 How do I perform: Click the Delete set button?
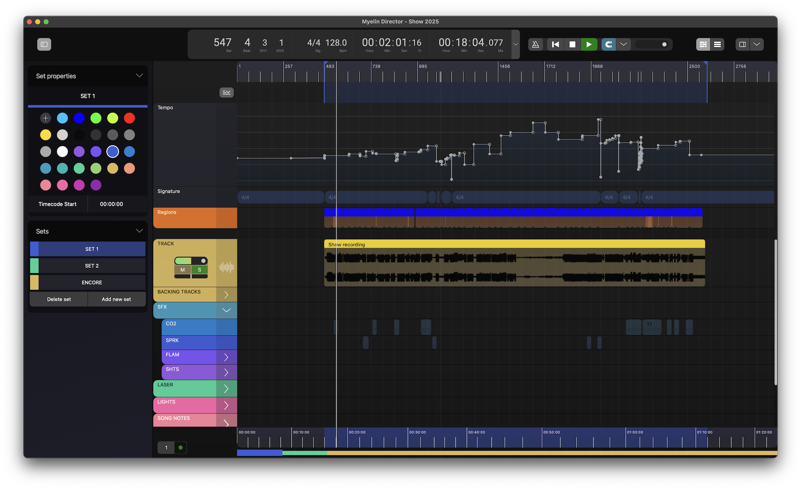pyautogui.click(x=59, y=299)
